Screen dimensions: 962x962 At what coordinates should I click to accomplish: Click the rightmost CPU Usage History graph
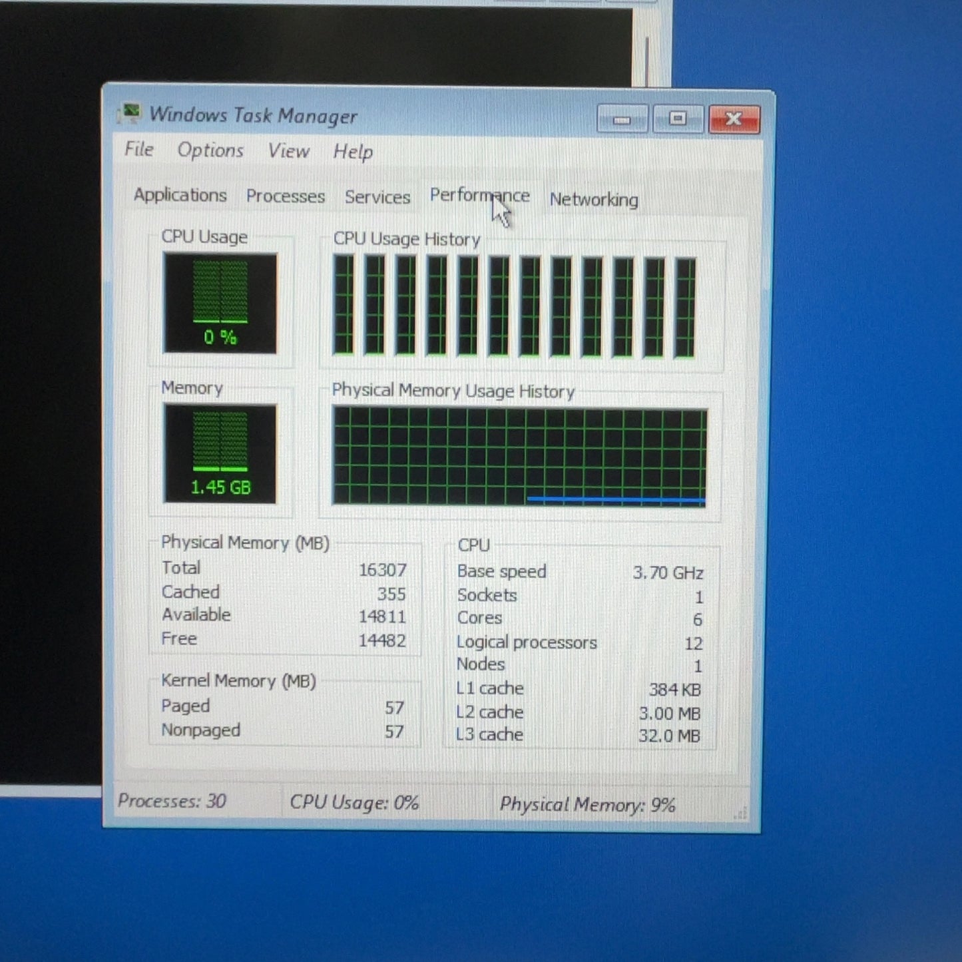coord(685,308)
